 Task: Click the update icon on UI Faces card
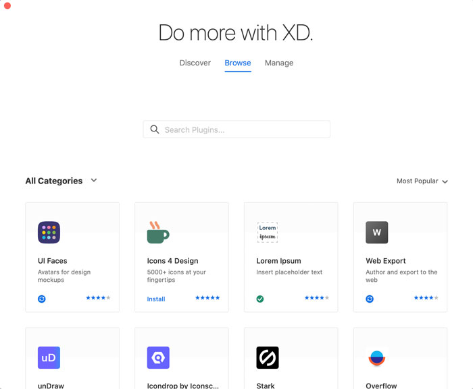pyautogui.click(x=42, y=299)
